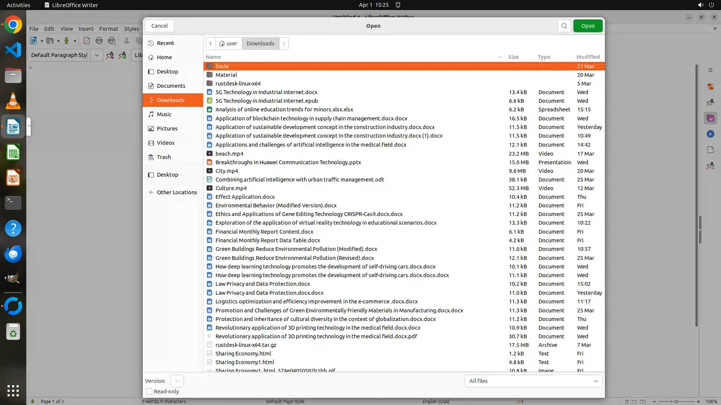721x405 pixels.
Task: Cancel the Open dialog
Action: click(x=160, y=26)
